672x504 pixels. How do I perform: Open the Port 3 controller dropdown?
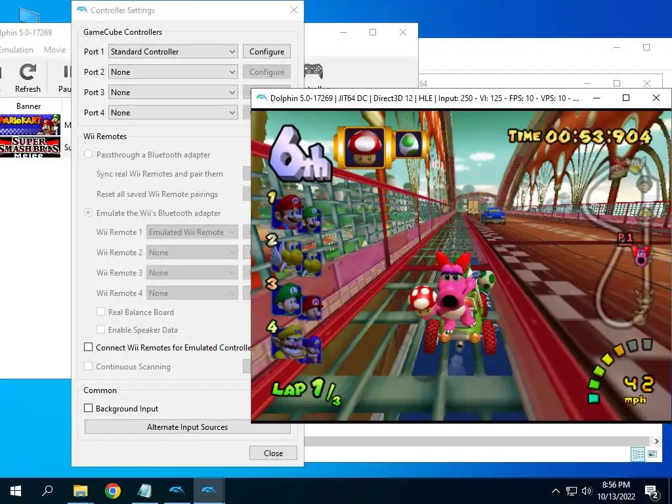(173, 92)
